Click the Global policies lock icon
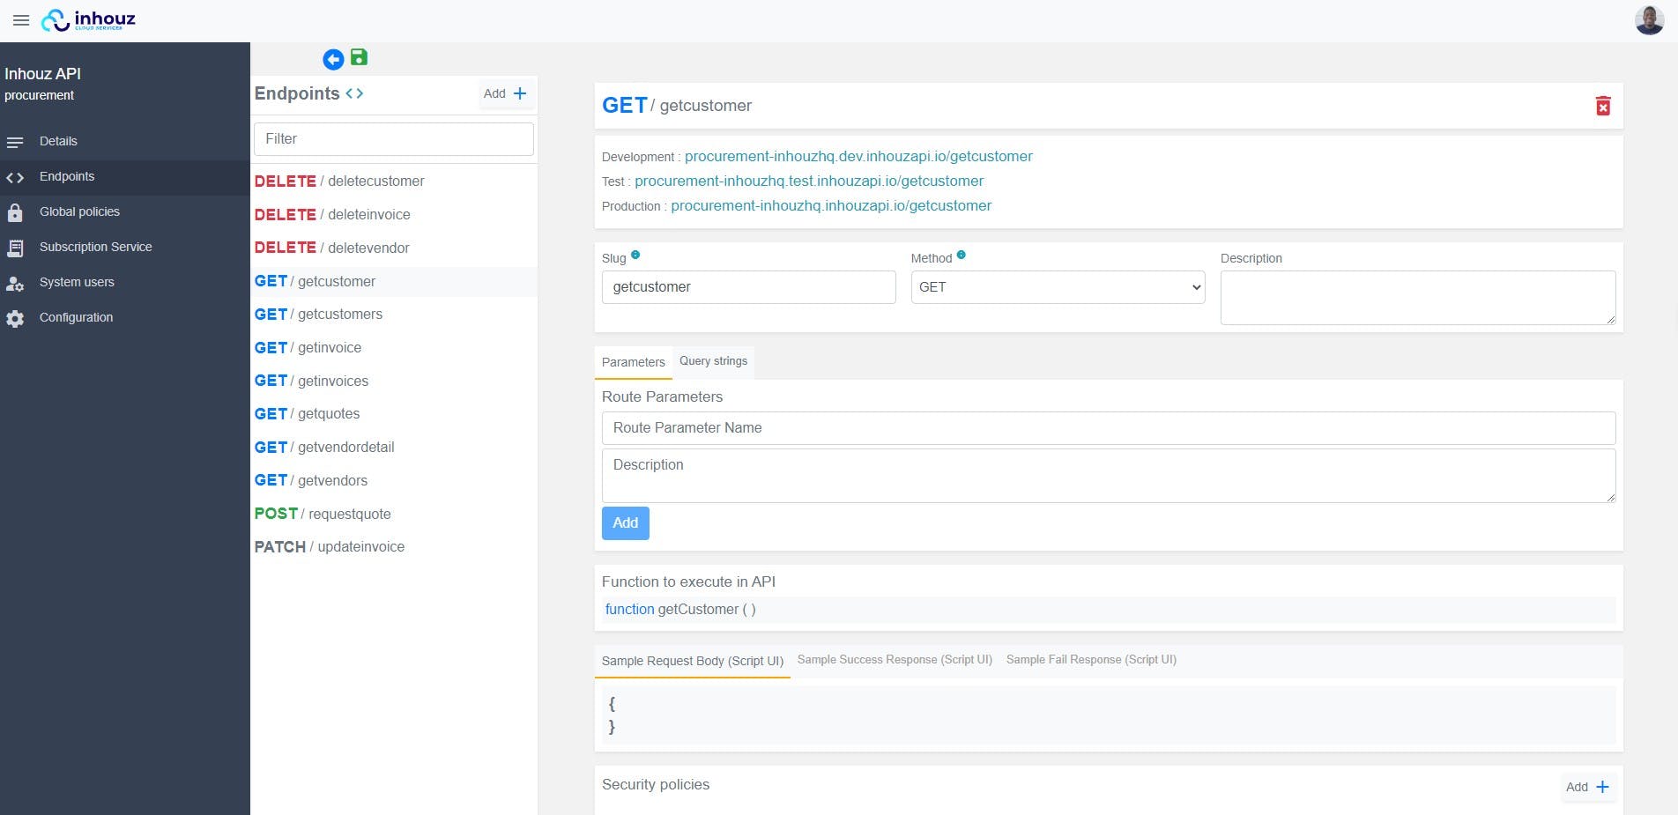This screenshot has width=1678, height=815. click(x=15, y=212)
